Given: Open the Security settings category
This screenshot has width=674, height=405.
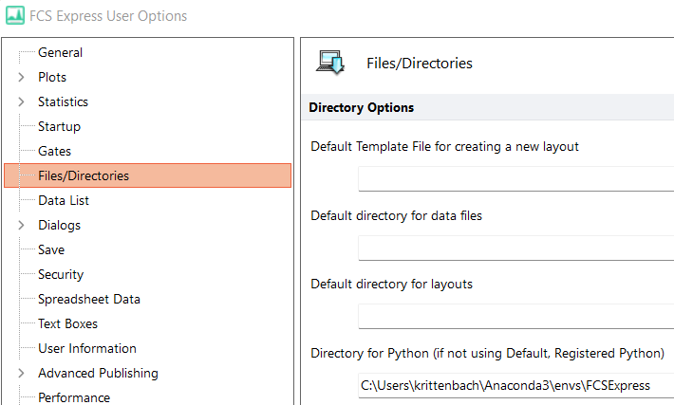Looking at the screenshot, I should 61,275.
